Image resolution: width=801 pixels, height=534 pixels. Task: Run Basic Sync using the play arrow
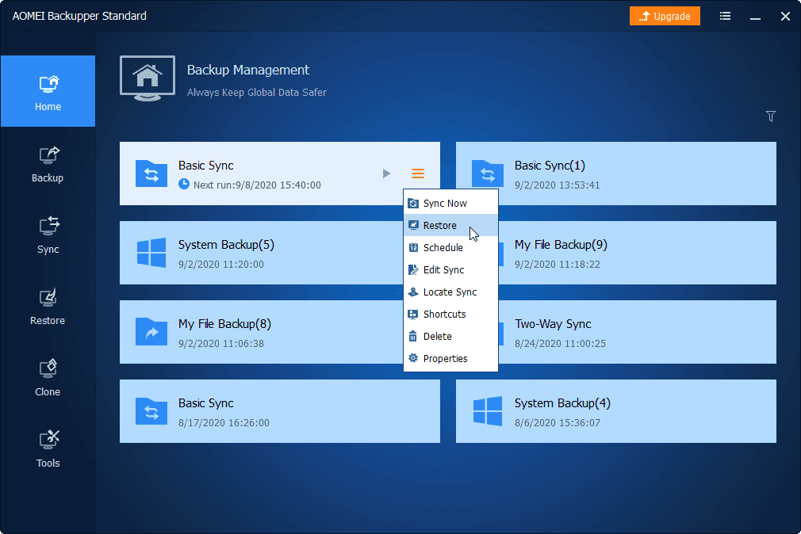pos(387,174)
